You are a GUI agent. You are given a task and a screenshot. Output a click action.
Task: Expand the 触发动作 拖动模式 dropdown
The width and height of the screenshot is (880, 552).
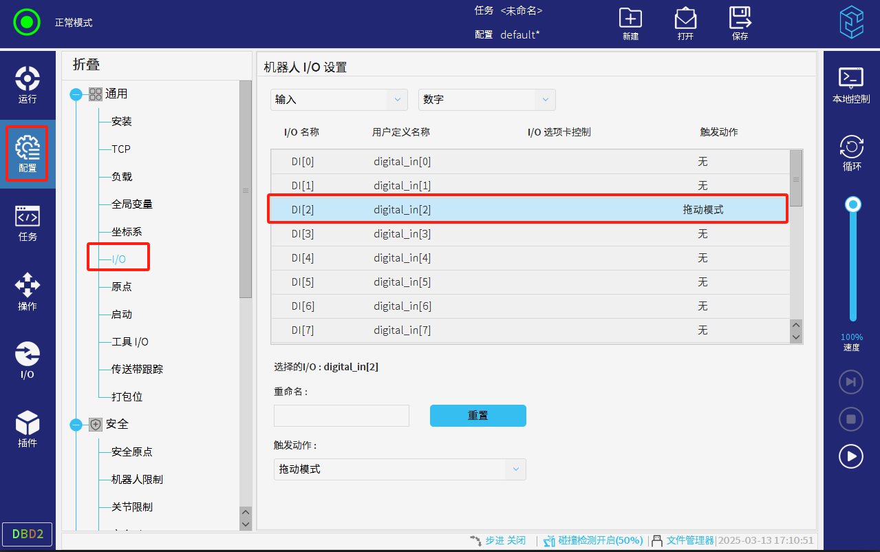point(400,469)
